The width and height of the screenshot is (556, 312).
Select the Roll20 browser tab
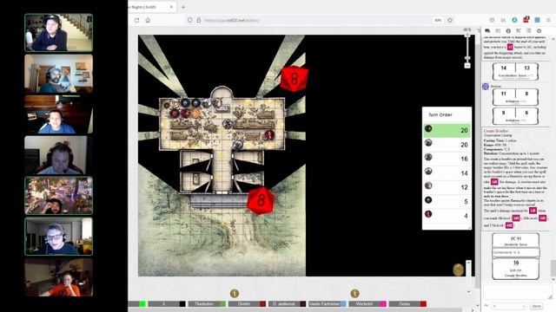tap(152, 7)
